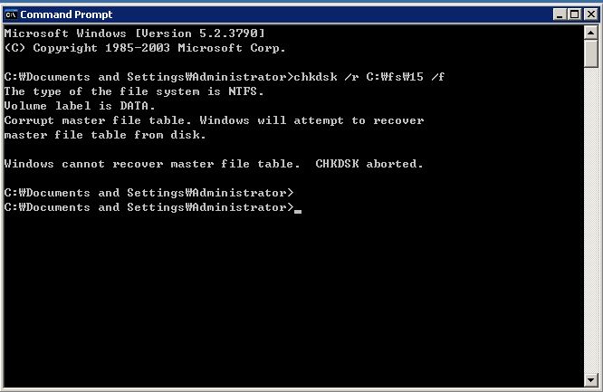Click the typed "chkdsk" command word
The image size is (603, 392).
315,77
